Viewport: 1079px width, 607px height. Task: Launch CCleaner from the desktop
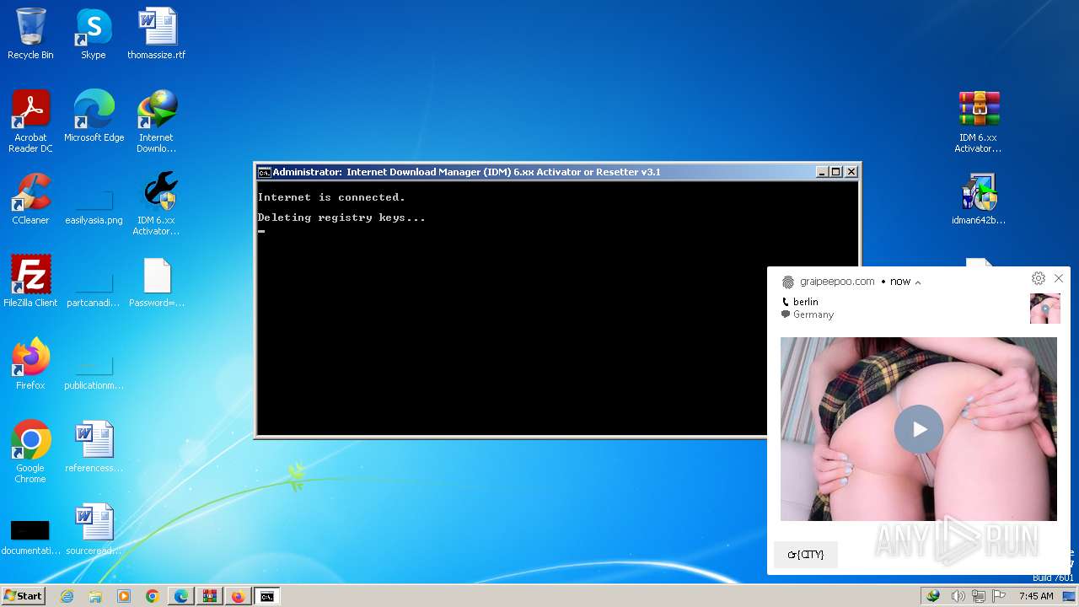tap(30, 199)
